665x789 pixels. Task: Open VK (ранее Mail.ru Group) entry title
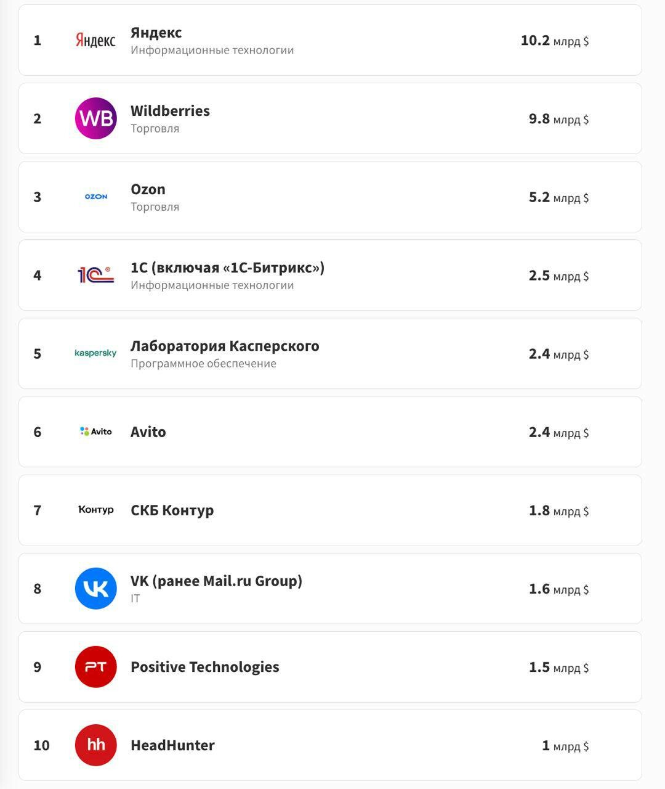[216, 581]
